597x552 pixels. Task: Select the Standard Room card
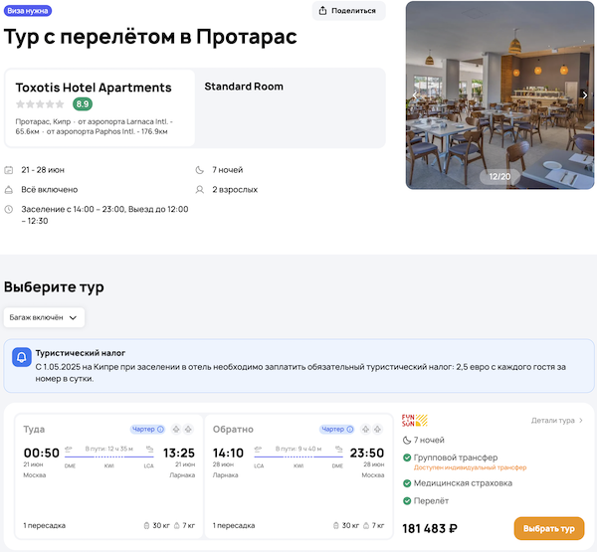[x=288, y=107]
